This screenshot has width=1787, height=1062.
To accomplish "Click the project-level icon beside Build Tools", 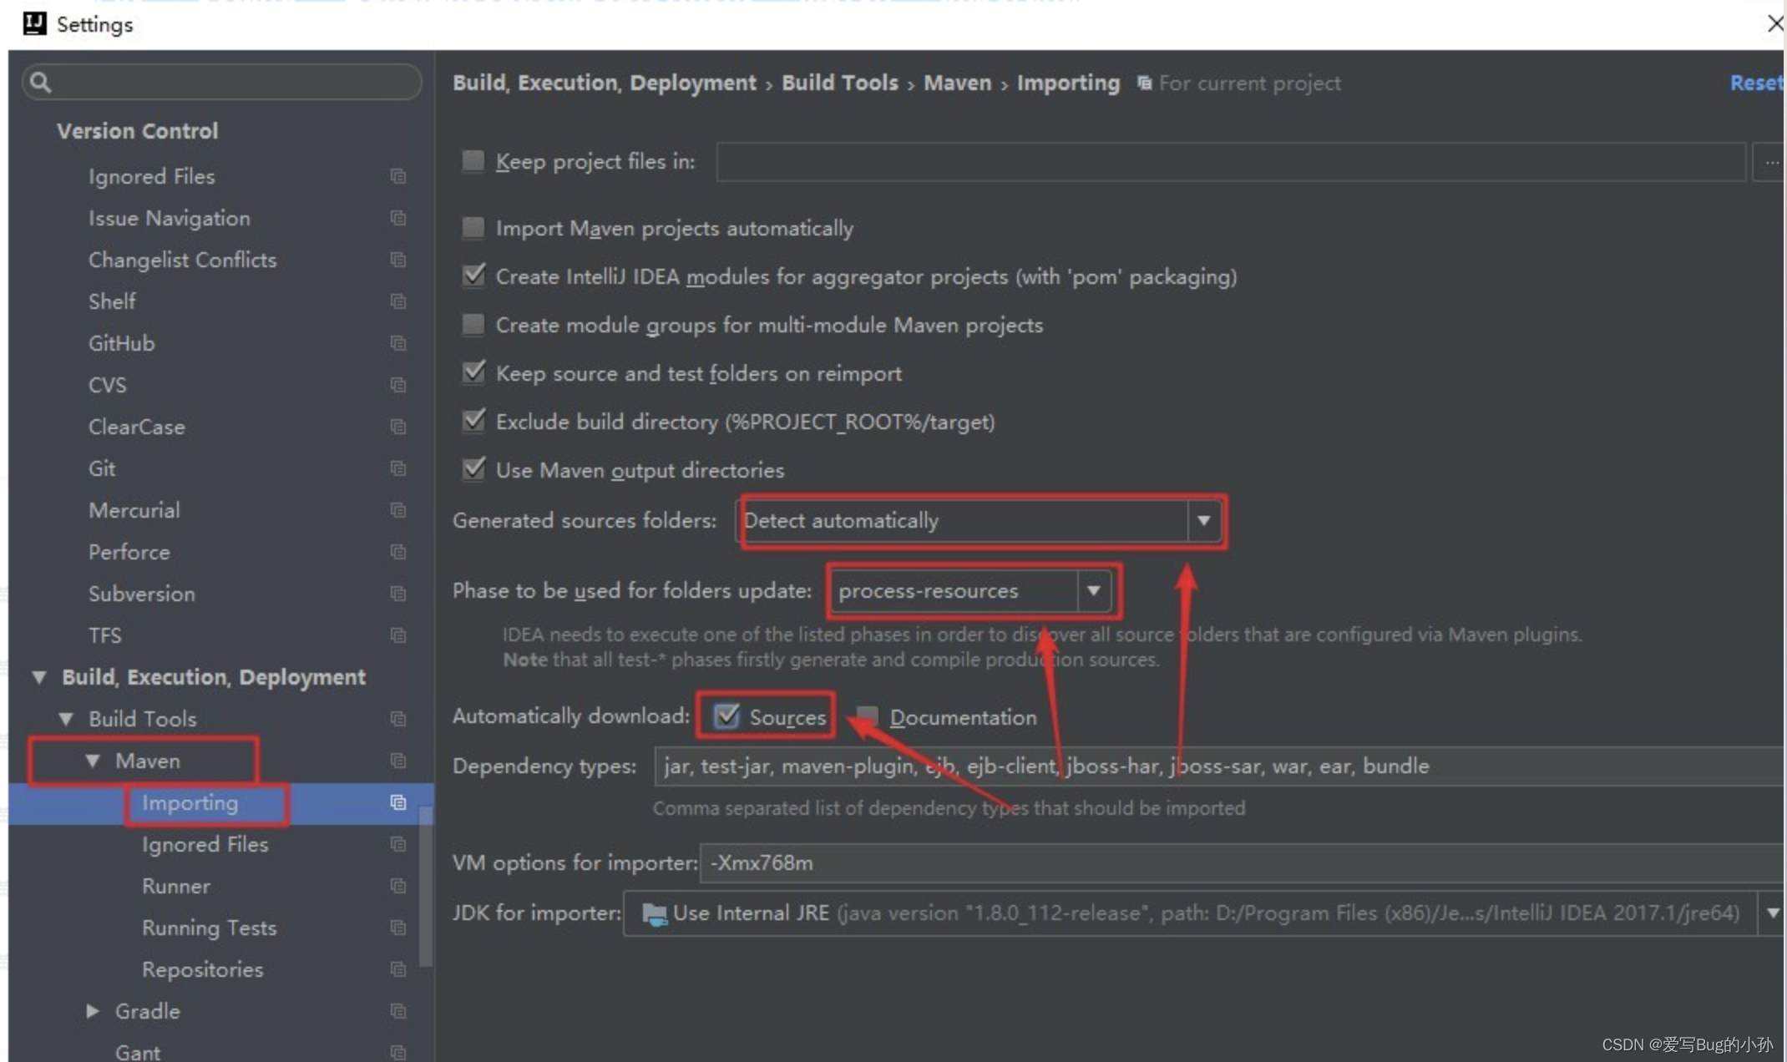I will click(x=398, y=719).
